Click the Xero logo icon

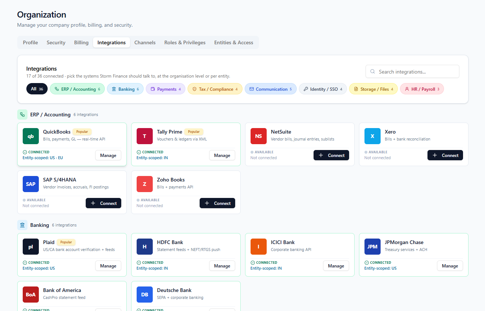click(x=373, y=136)
